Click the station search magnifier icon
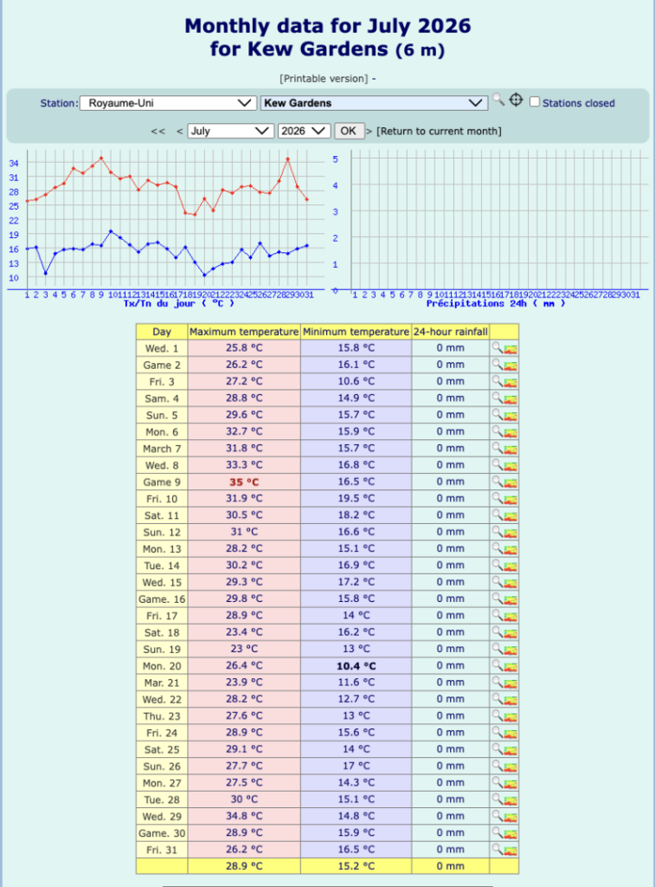This screenshot has height=887, width=655. point(498,100)
